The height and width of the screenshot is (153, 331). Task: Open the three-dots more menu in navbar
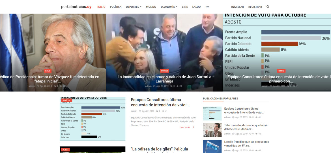point(207,7)
